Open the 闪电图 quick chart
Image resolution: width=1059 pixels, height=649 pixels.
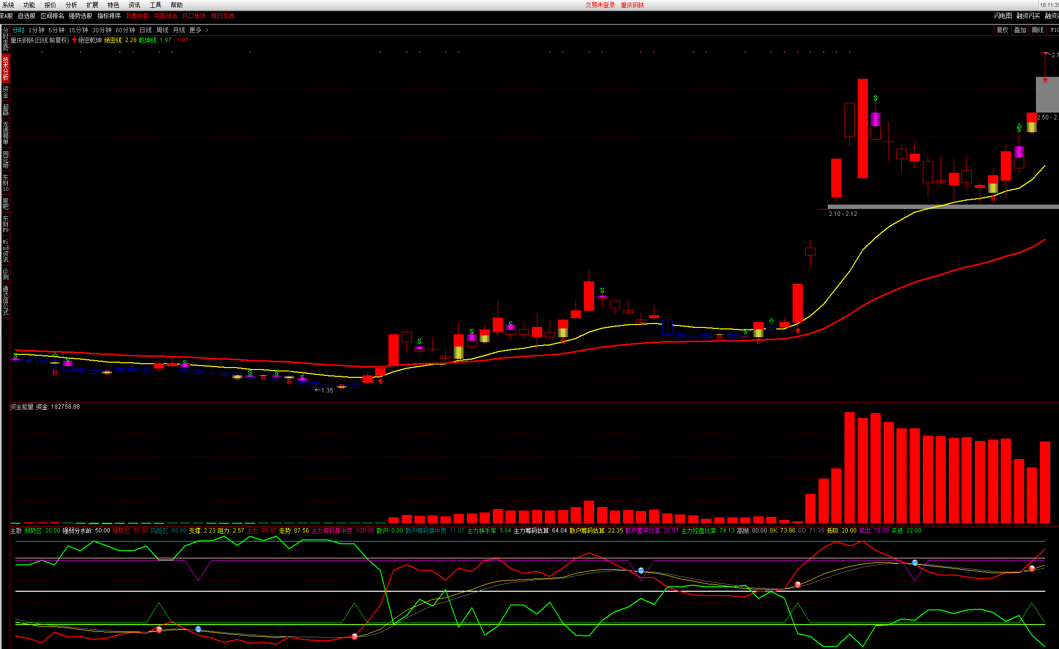pyautogui.click(x=1003, y=16)
